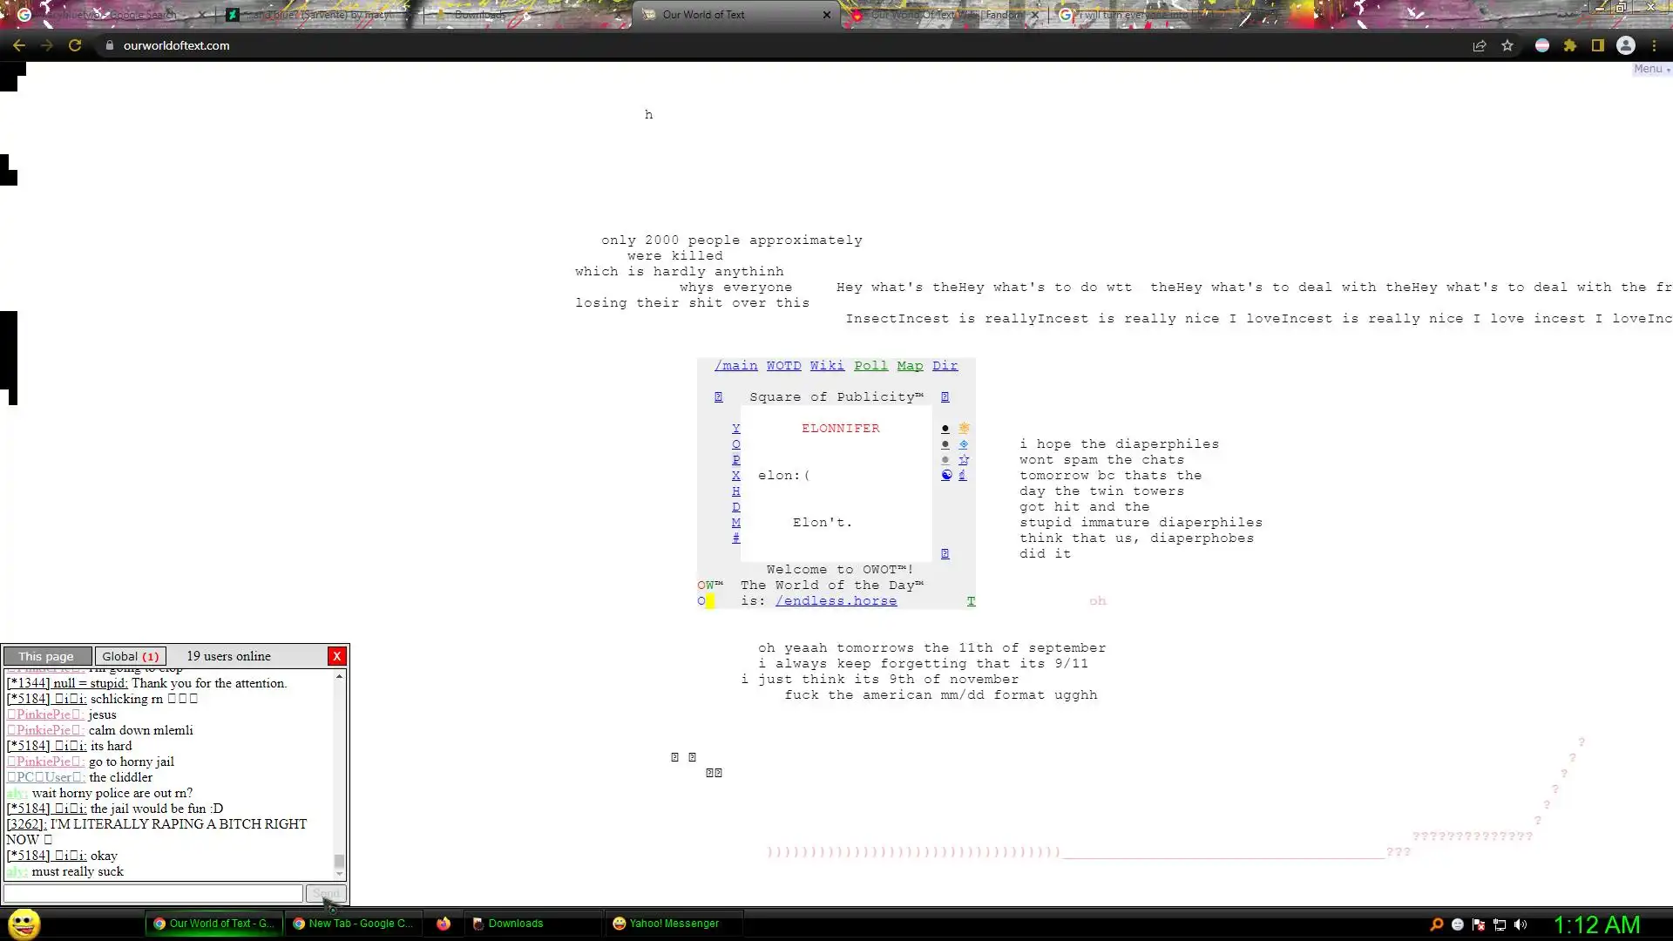Open the Chrome three-dot menu

(x=1655, y=45)
